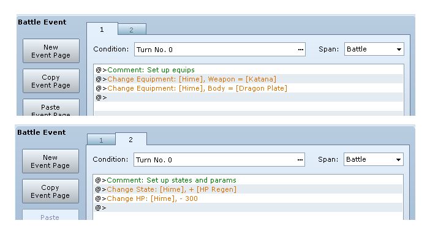The width and height of the screenshot is (438, 234).
Task: Select the Body = [Dragon Plate] command line
Action: (x=249, y=88)
